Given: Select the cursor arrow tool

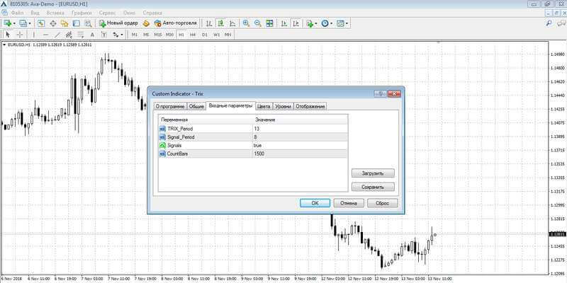Looking at the screenshot, I should [x=9, y=35].
